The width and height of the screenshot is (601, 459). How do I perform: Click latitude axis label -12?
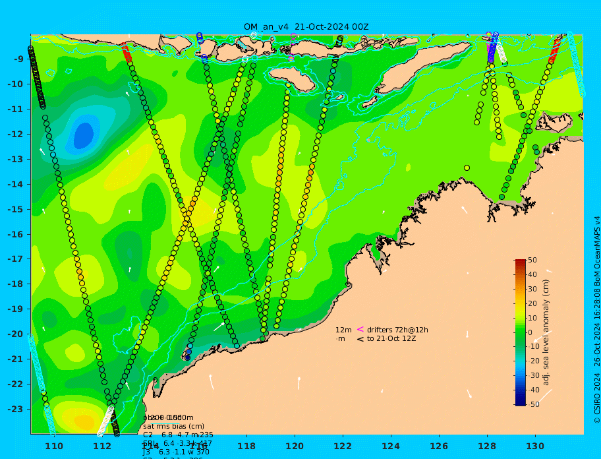coord(16,135)
